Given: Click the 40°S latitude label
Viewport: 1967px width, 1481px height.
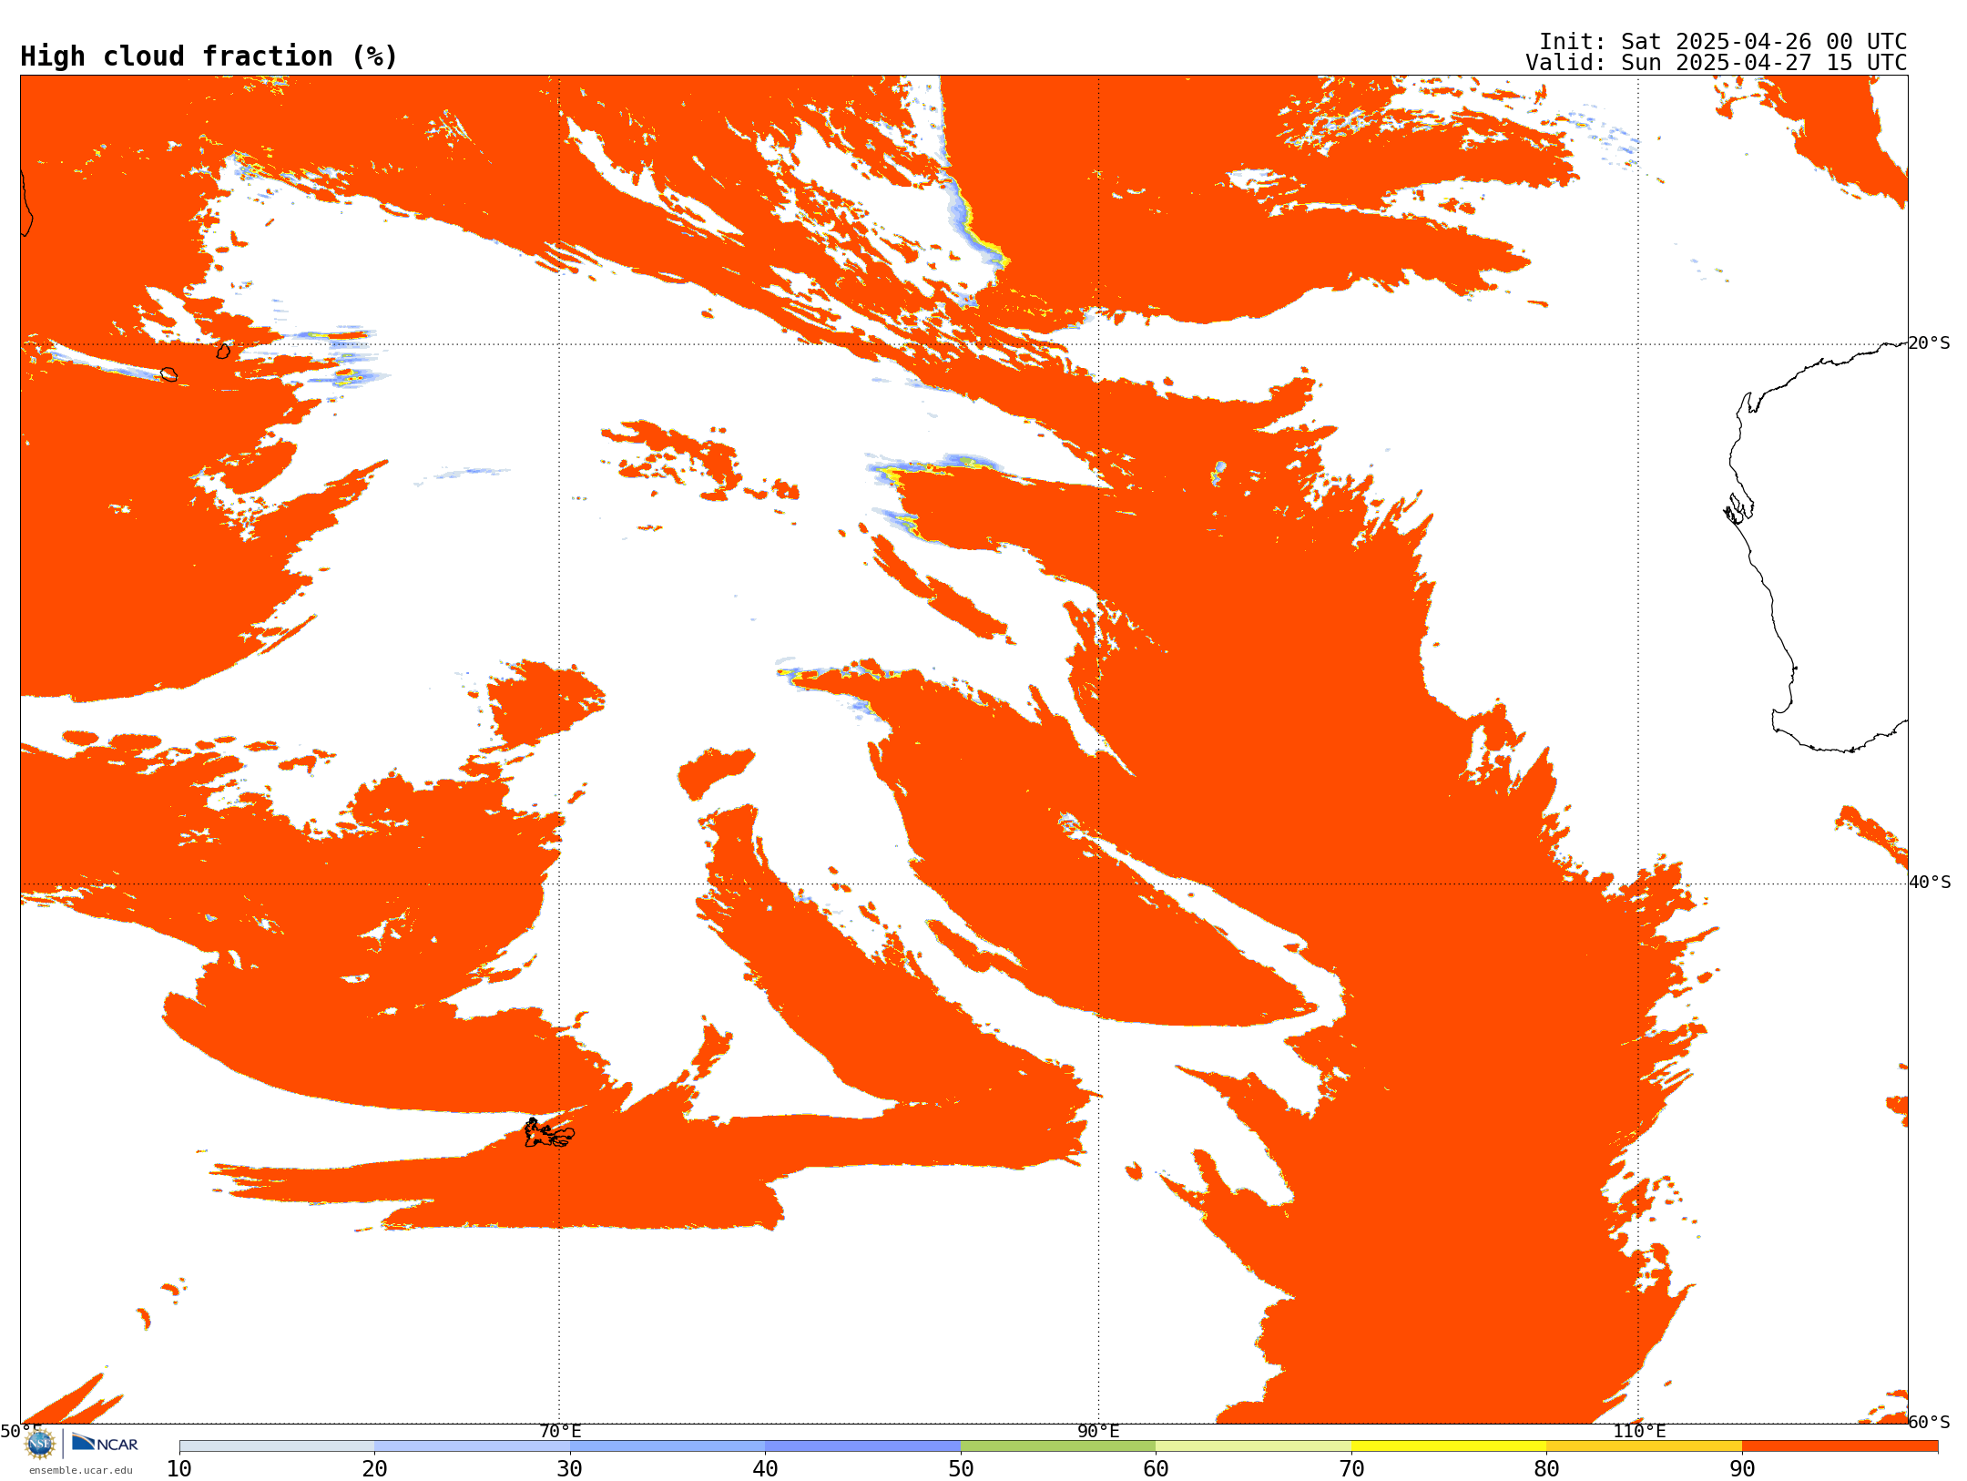Looking at the screenshot, I should tap(1930, 883).
